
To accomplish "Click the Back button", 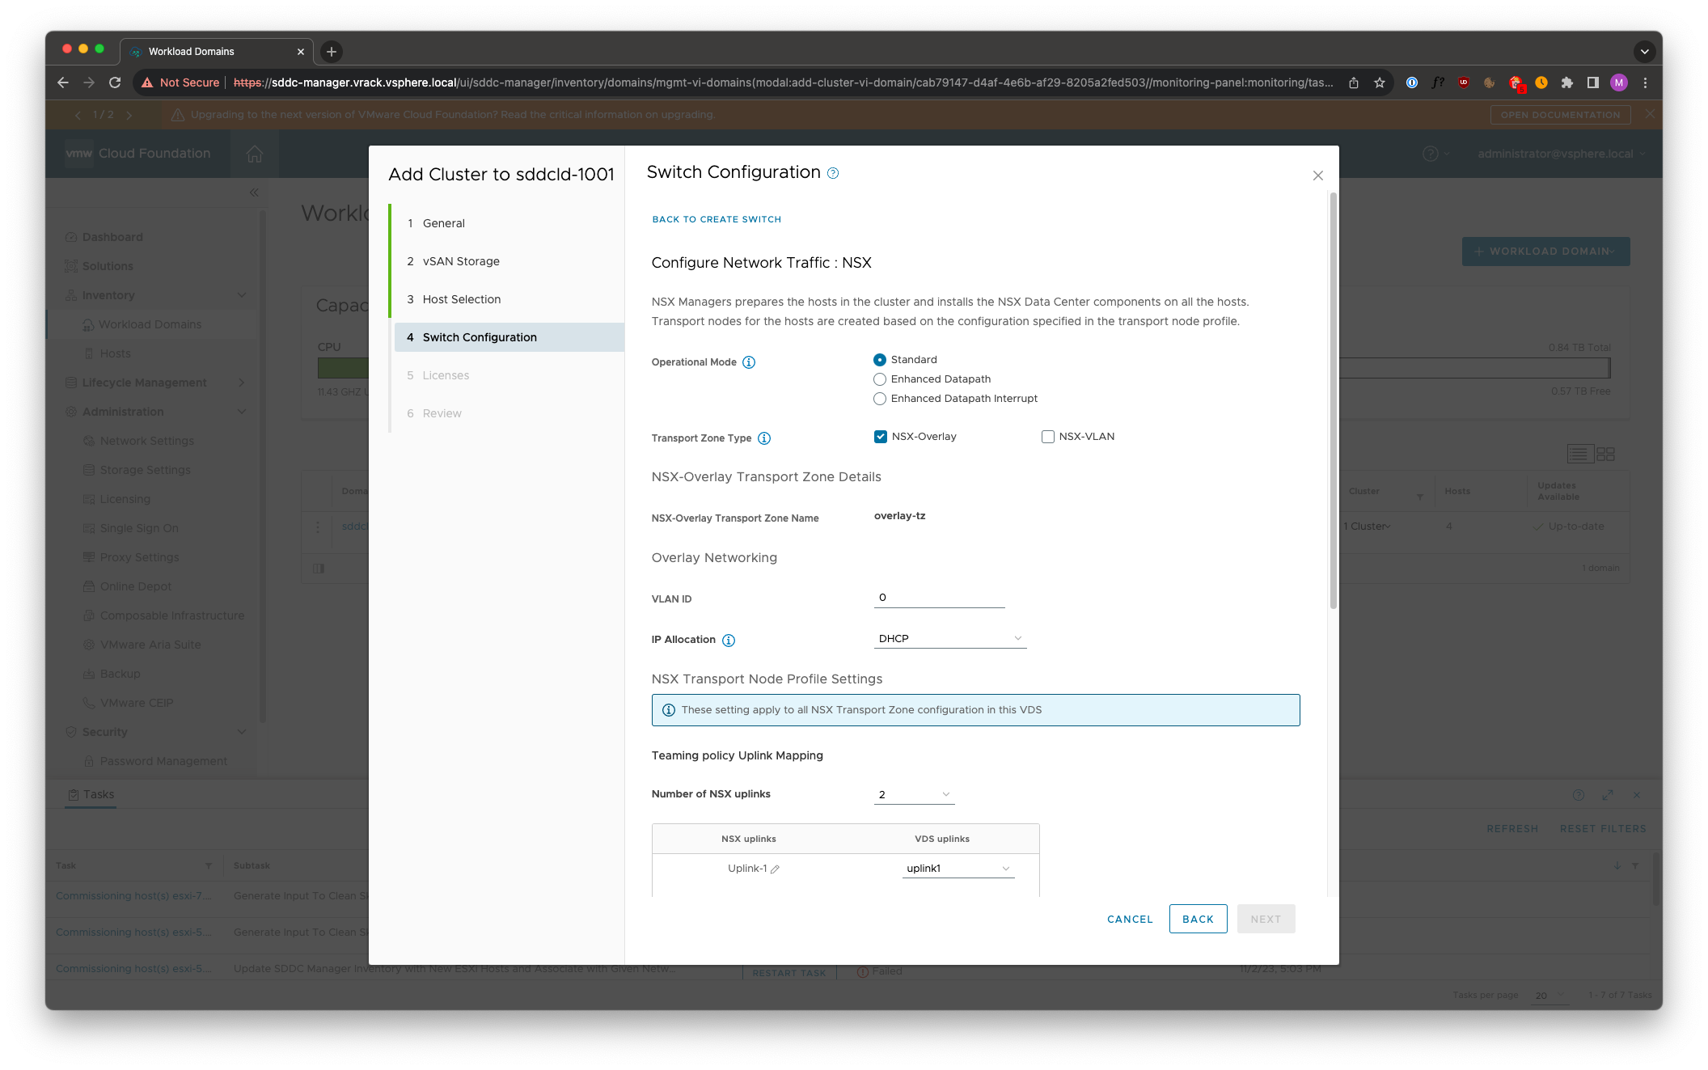I will [x=1198, y=920].
